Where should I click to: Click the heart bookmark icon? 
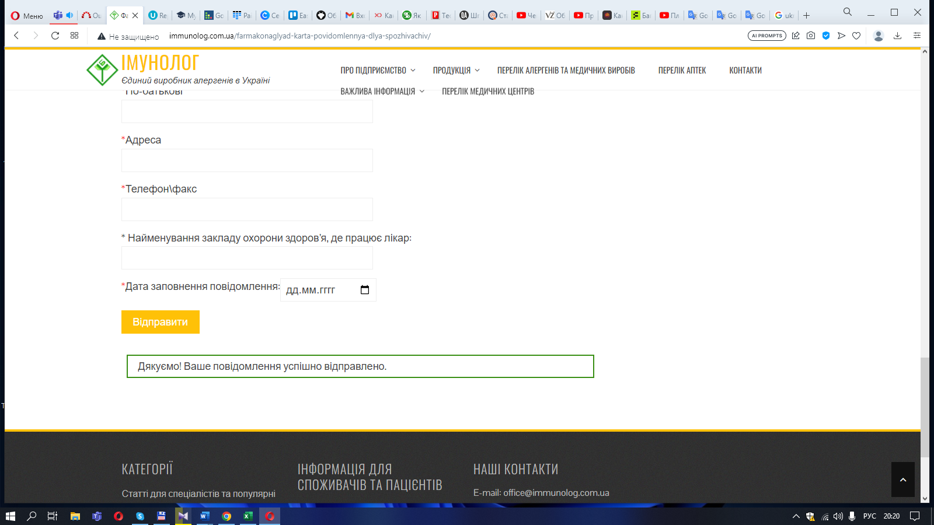tap(856, 36)
